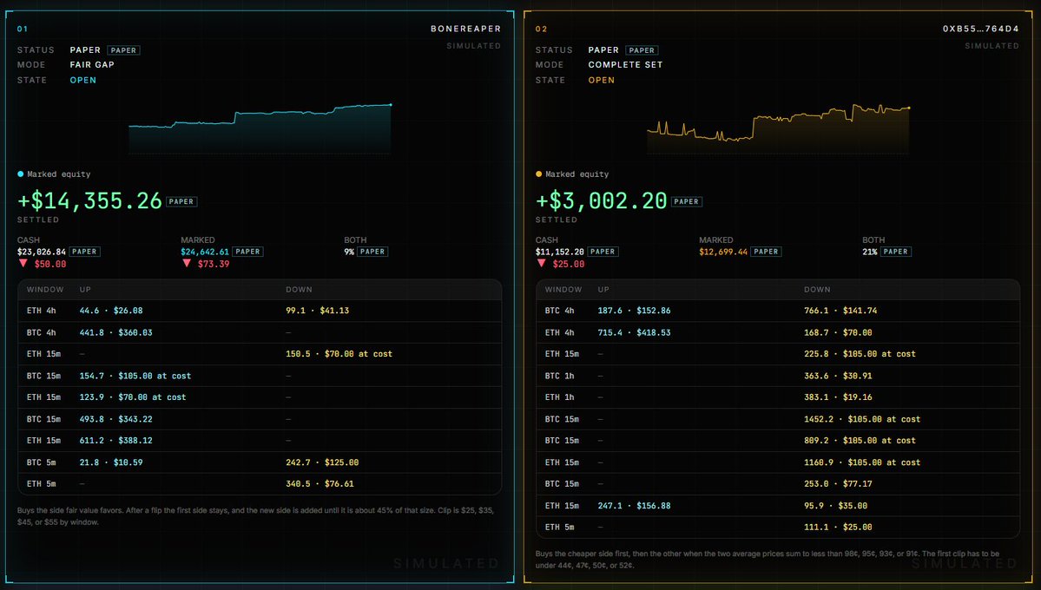The image size is (1041, 590).
Task: Select the 383.1 · $19.16 ETH 1h cell
Action: click(x=839, y=397)
